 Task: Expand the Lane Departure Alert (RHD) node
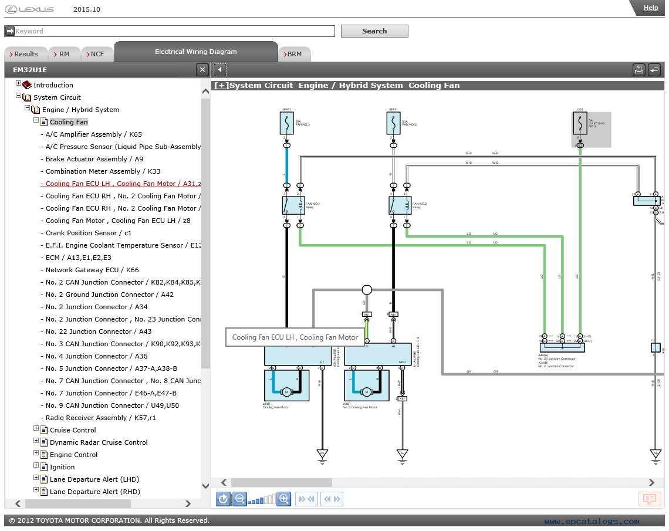[36, 490]
